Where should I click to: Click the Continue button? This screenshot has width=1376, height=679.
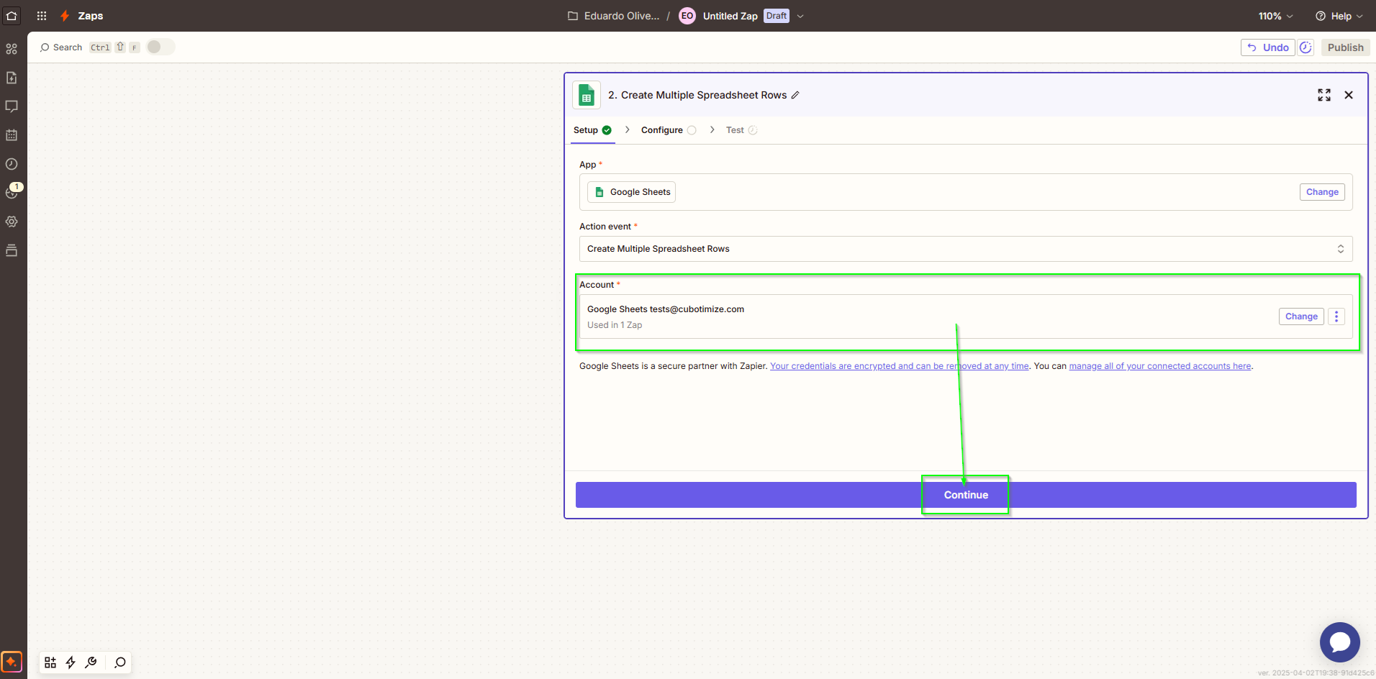pyautogui.click(x=966, y=495)
